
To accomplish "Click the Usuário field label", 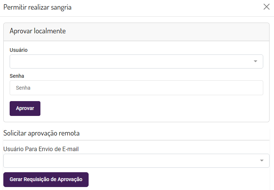I will click(19, 50).
